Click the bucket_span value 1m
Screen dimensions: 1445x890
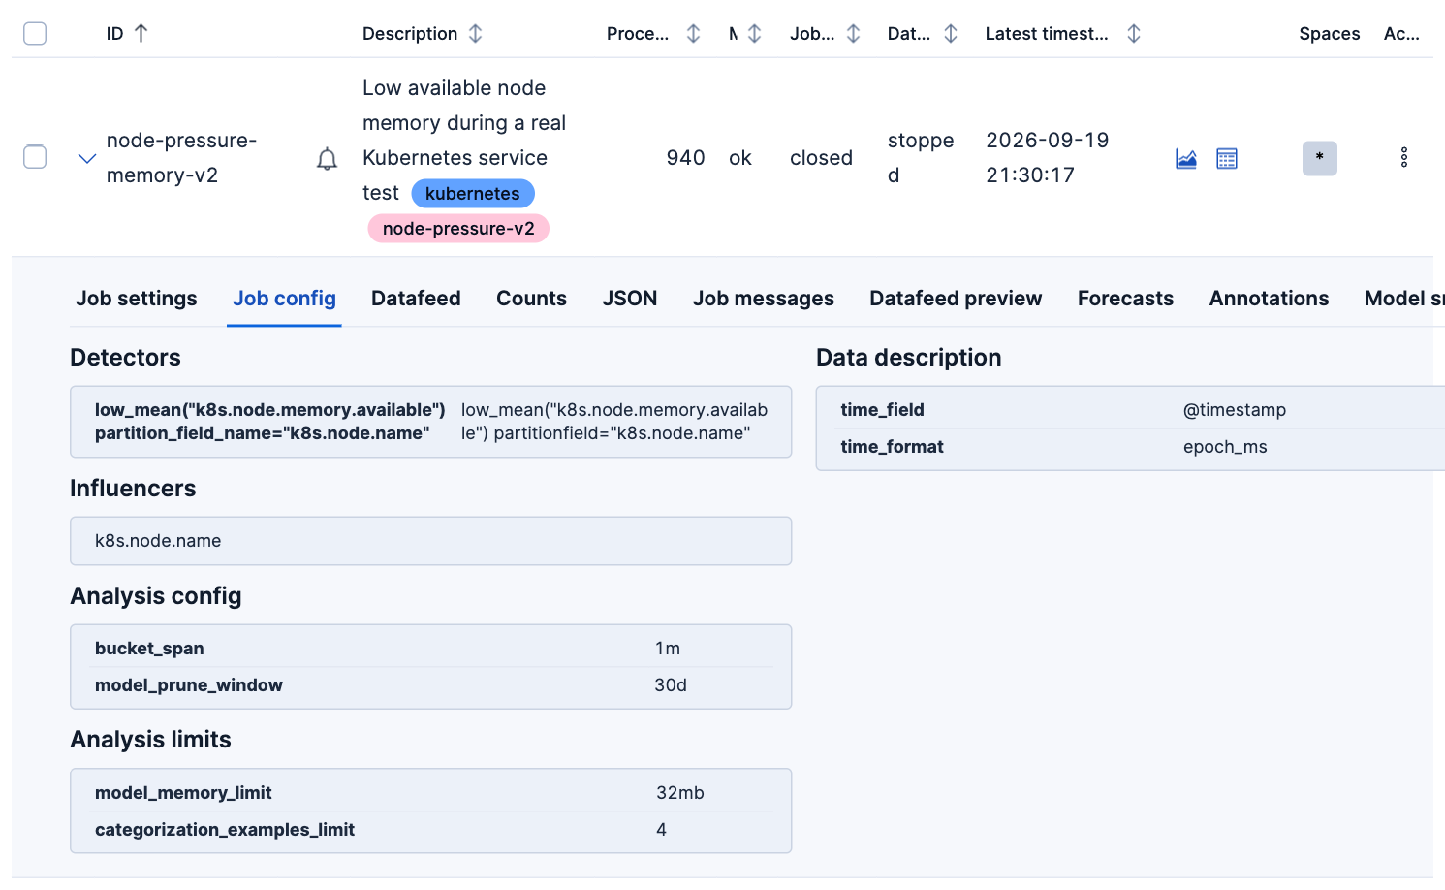668,649
